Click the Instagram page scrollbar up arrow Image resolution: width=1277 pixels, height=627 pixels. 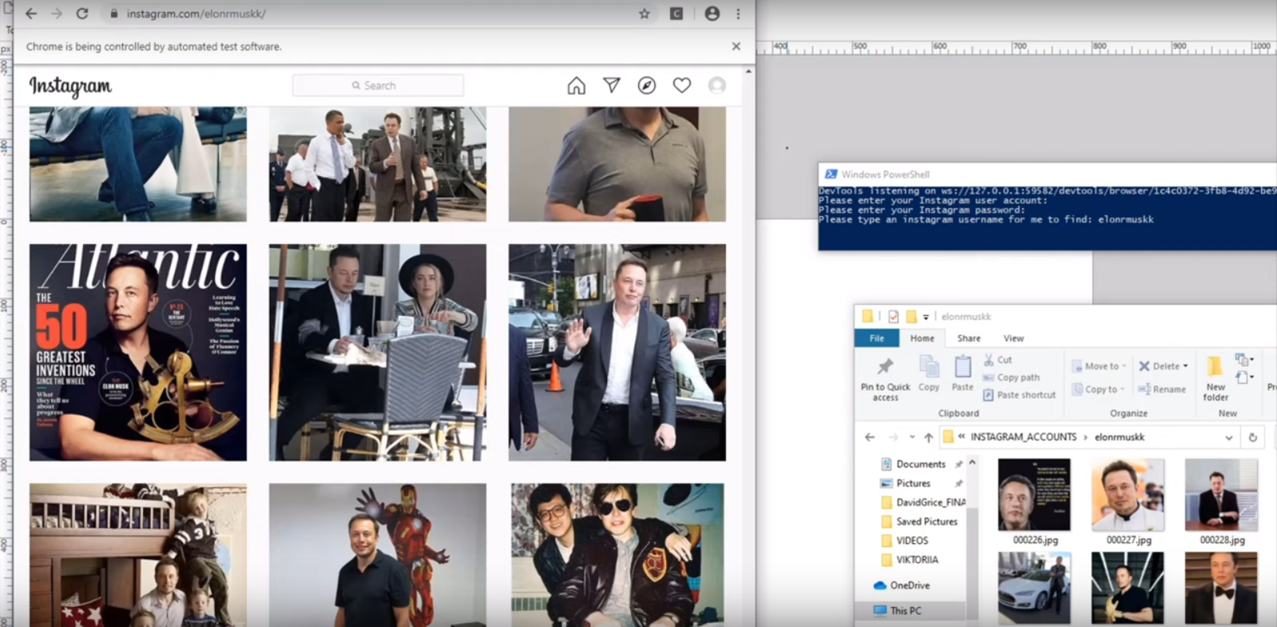[x=748, y=72]
